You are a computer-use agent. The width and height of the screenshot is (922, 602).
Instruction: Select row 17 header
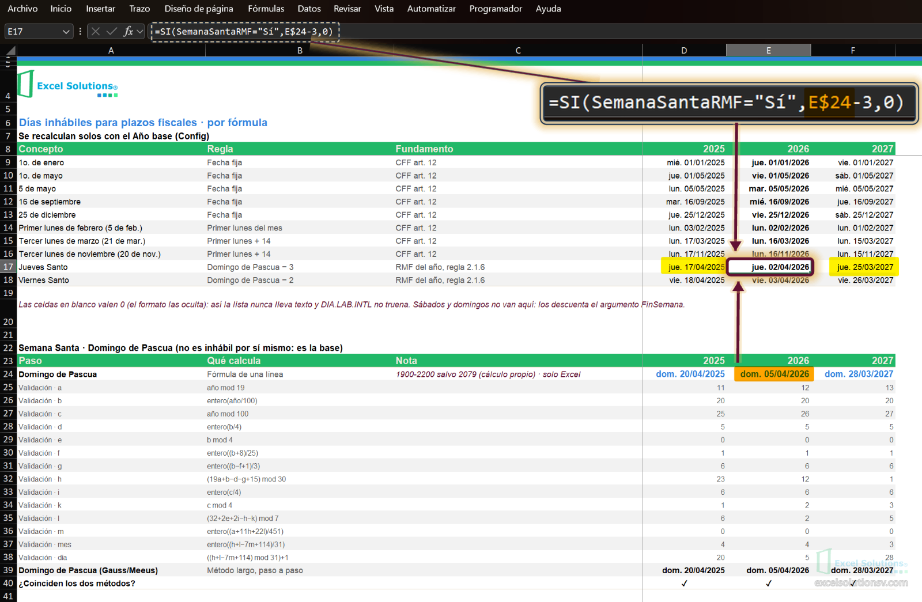(x=8, y=267)
